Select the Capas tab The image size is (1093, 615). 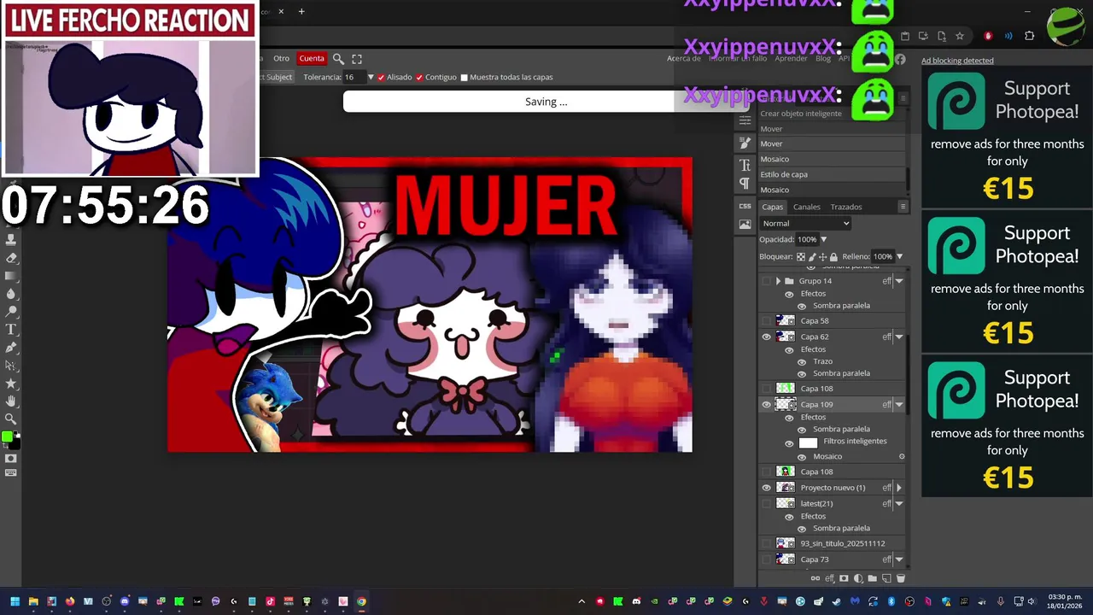click(x=773, y=207)
